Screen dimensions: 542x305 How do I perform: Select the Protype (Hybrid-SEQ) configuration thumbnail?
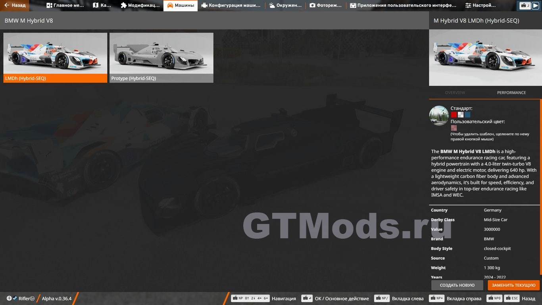point(161,58)
